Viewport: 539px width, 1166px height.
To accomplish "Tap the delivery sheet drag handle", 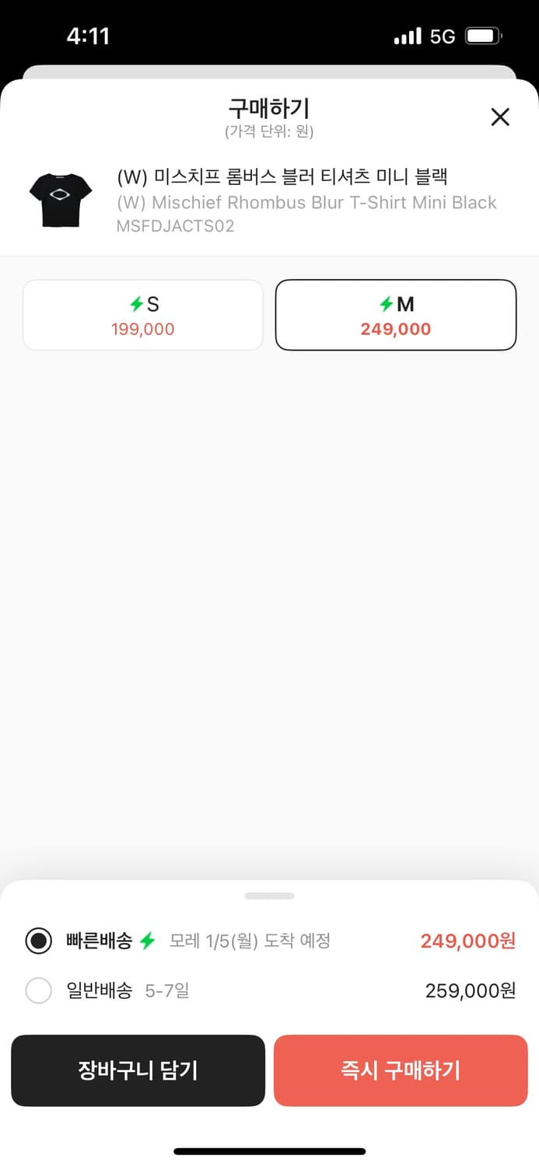I will (269, 896).
